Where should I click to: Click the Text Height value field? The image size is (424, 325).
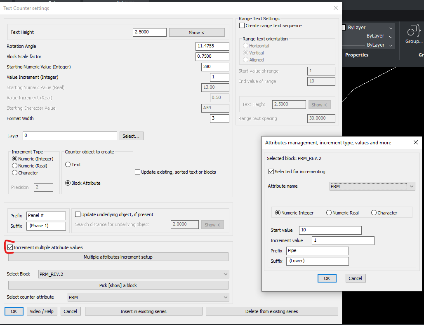tap(149, 32)
